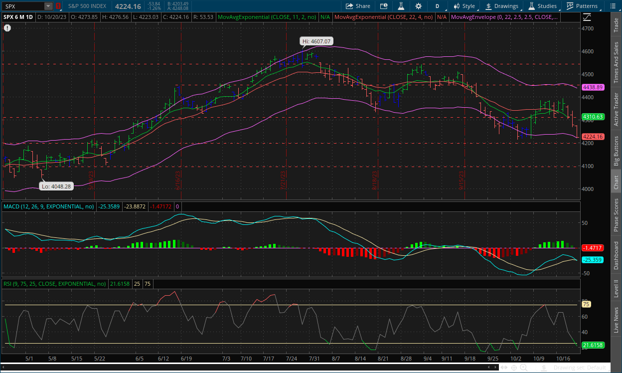Click the RSI (9, 75, 25, CLOSE, EXPONENTIAL, no) label
Viewport: 622px width, 373px height.
coord(55,284)
